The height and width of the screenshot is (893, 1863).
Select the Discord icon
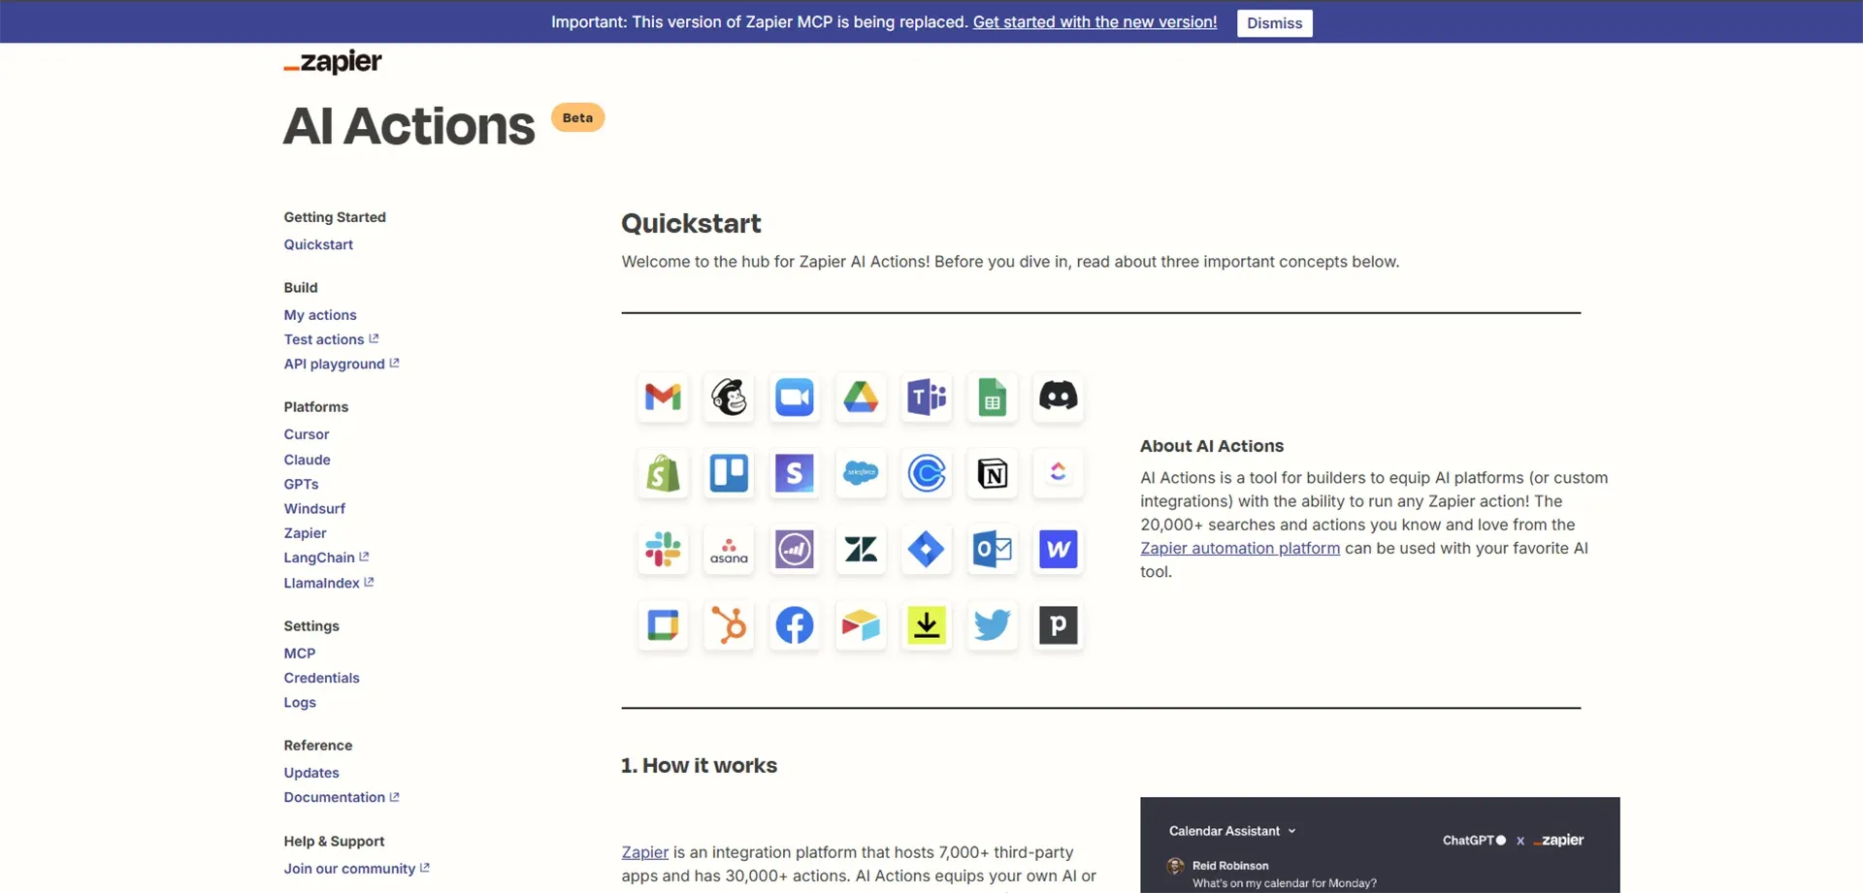coord(1058,398)
